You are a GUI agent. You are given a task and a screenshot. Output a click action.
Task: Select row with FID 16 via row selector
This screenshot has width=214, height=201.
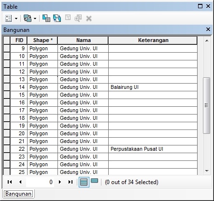click(7, 102)
